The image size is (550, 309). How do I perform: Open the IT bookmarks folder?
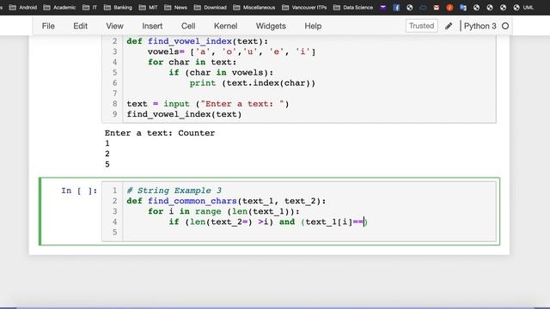coord(89,8)
